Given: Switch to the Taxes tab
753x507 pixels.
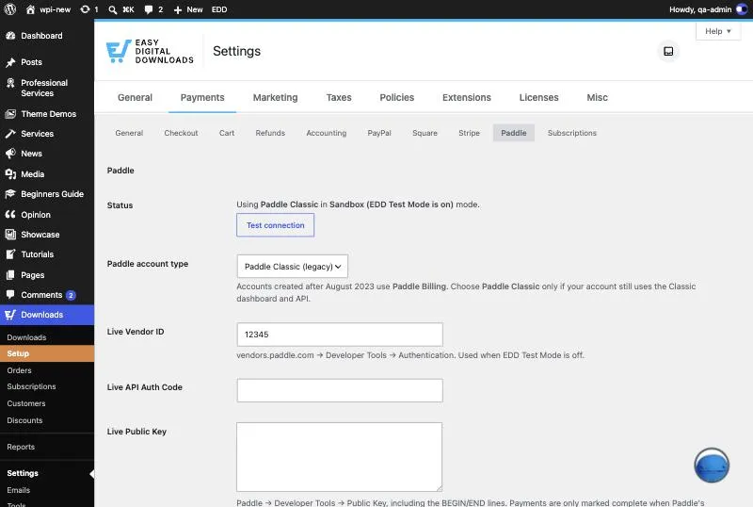Looking at the screenshot, I should point(339,97).
